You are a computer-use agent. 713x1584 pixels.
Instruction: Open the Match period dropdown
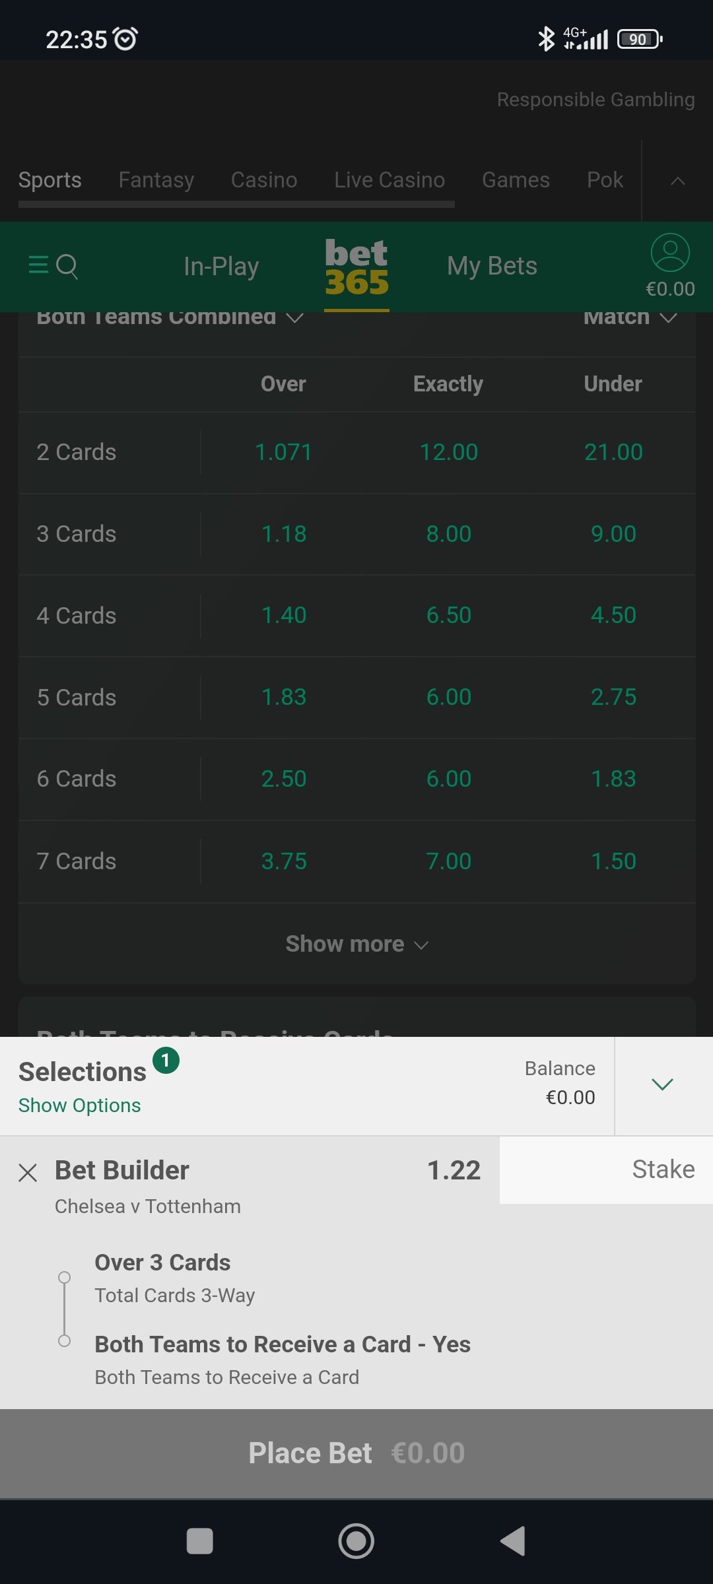click(630, 318)
